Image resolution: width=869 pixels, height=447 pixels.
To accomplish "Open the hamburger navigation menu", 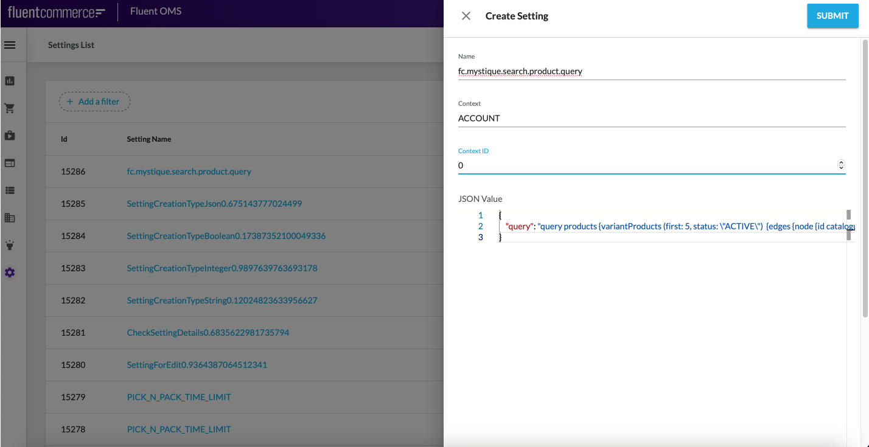I will tap(10, 45).
